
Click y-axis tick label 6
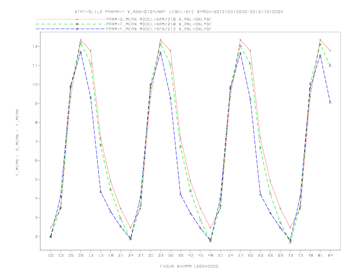tap(36, 160)
